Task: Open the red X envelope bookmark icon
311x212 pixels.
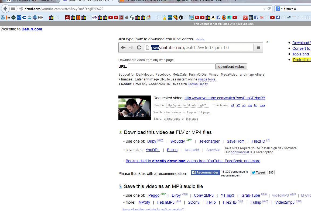Action: [x=245, y=17]
